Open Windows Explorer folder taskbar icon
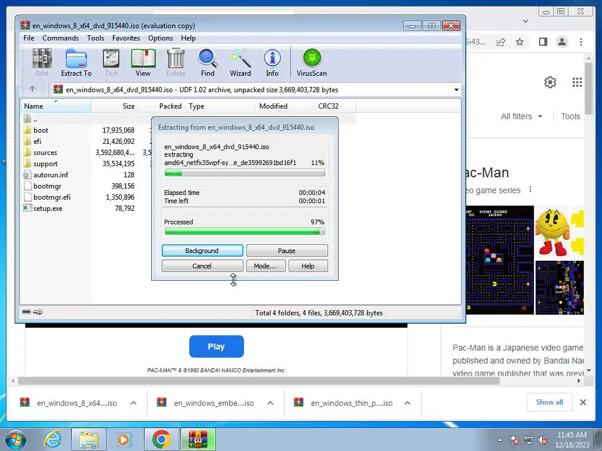 click(x=89, y=439)
